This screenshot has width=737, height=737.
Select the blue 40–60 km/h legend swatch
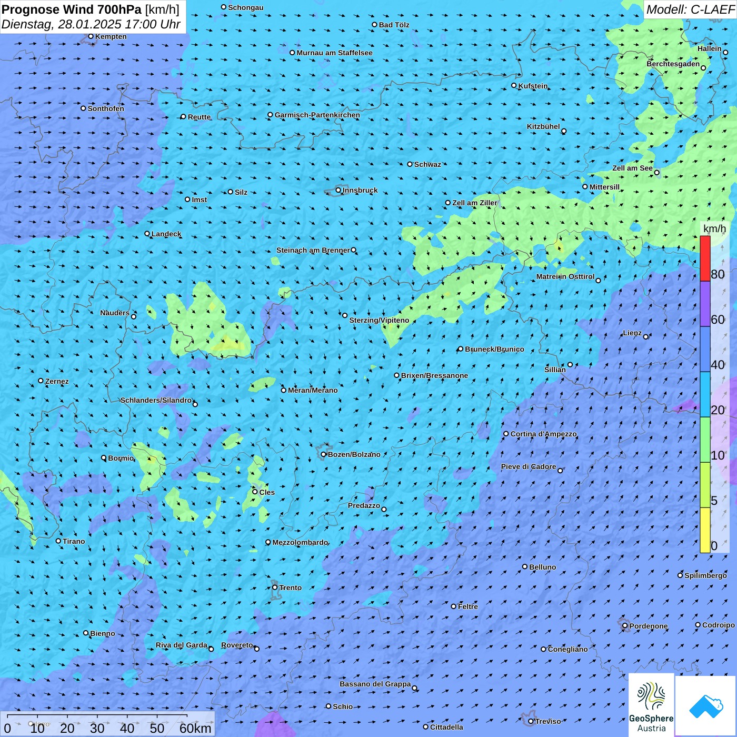(x=705, y=349)
